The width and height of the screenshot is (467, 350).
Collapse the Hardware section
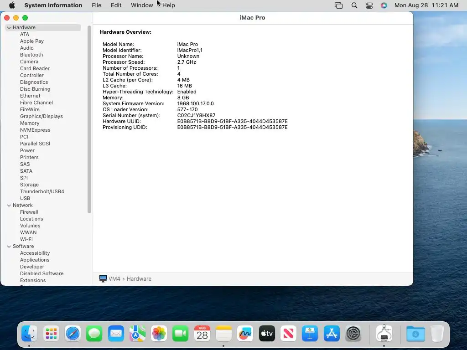[9, 28]
